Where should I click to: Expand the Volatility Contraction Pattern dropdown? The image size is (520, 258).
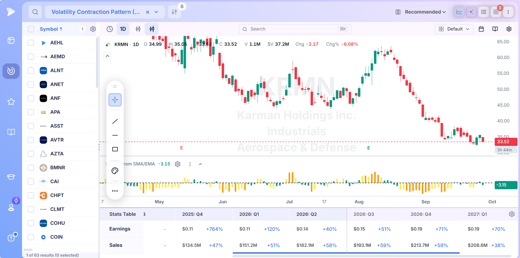156,12
